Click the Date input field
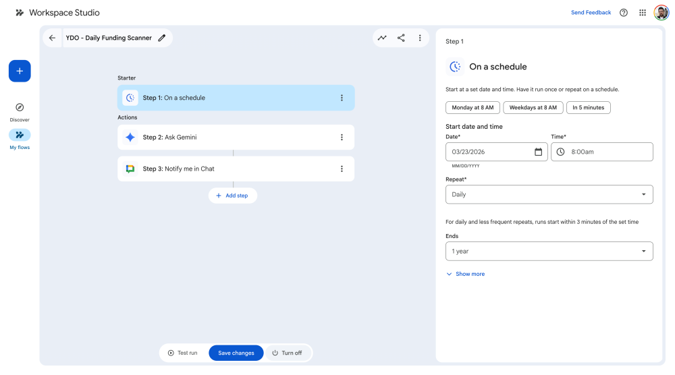The height and width of the screenshot is (375, 675). click(x=496, y=152)
